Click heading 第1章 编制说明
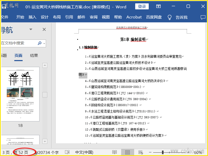Viewport: 208px width, 156px height. point(133,40)
